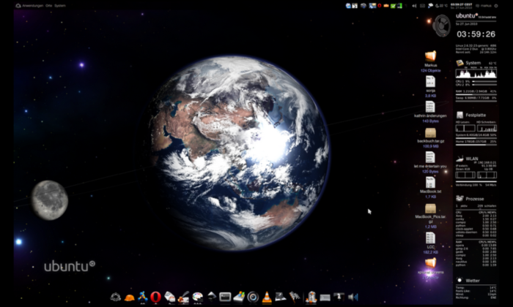
Task: Click the rocket launcher dock icon
Action: (x=311, y=297)
